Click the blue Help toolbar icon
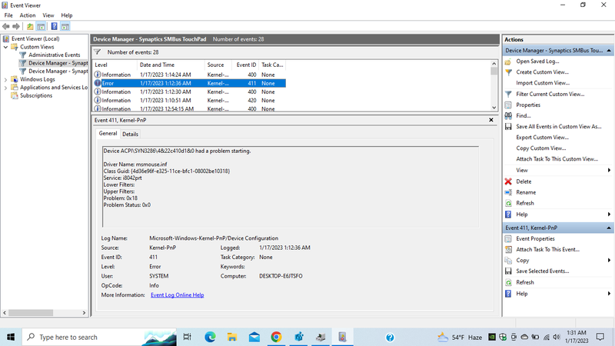This screenshot has width=615, height=346. 54,26
